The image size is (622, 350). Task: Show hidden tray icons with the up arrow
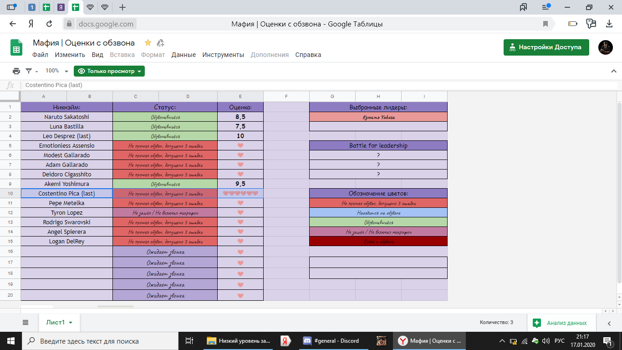pos(502,341)
